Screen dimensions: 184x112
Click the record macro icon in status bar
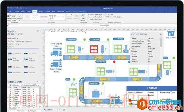(64, 110)
